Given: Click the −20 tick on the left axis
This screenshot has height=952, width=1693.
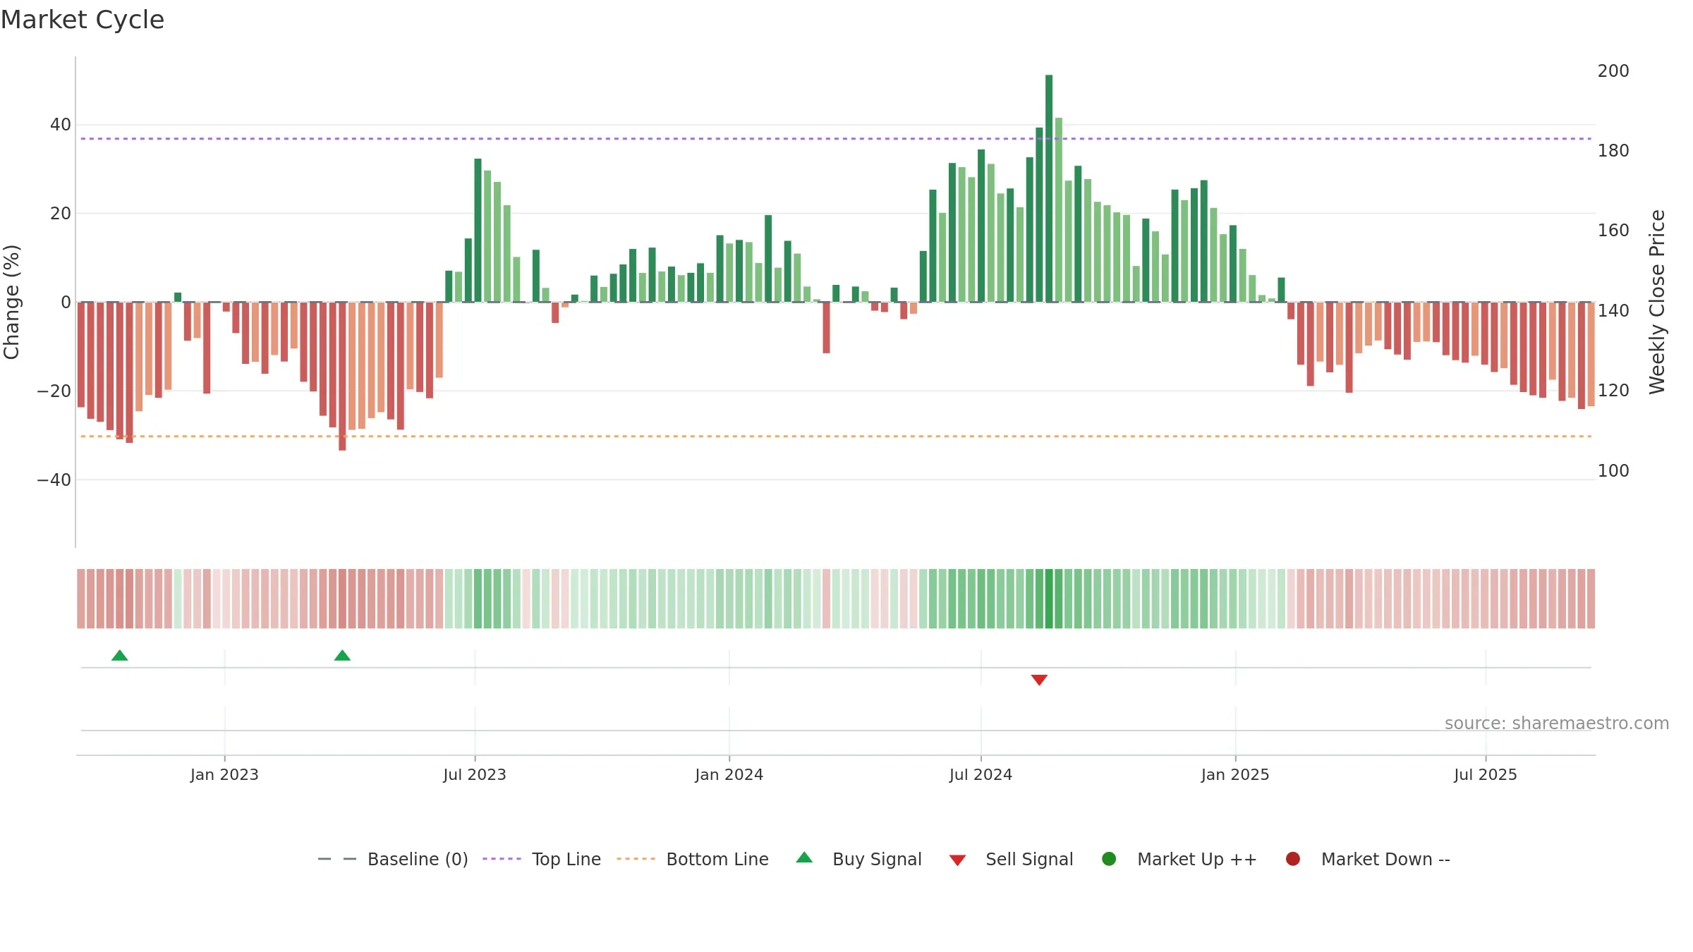Looking at the screenshot, I should [x=54, y=391].
